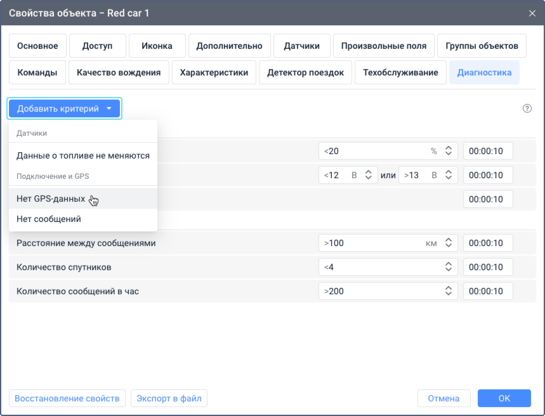Open the Иконка tab

point(157,46)
